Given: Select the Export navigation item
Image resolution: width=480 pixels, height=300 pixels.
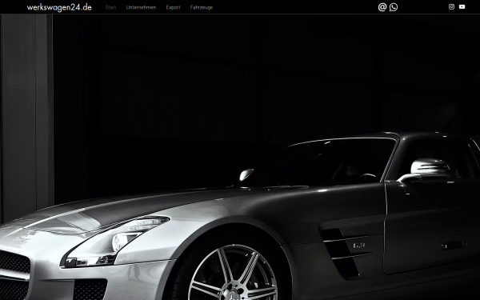Looking at the screenshot, I should tap(173, 7).
